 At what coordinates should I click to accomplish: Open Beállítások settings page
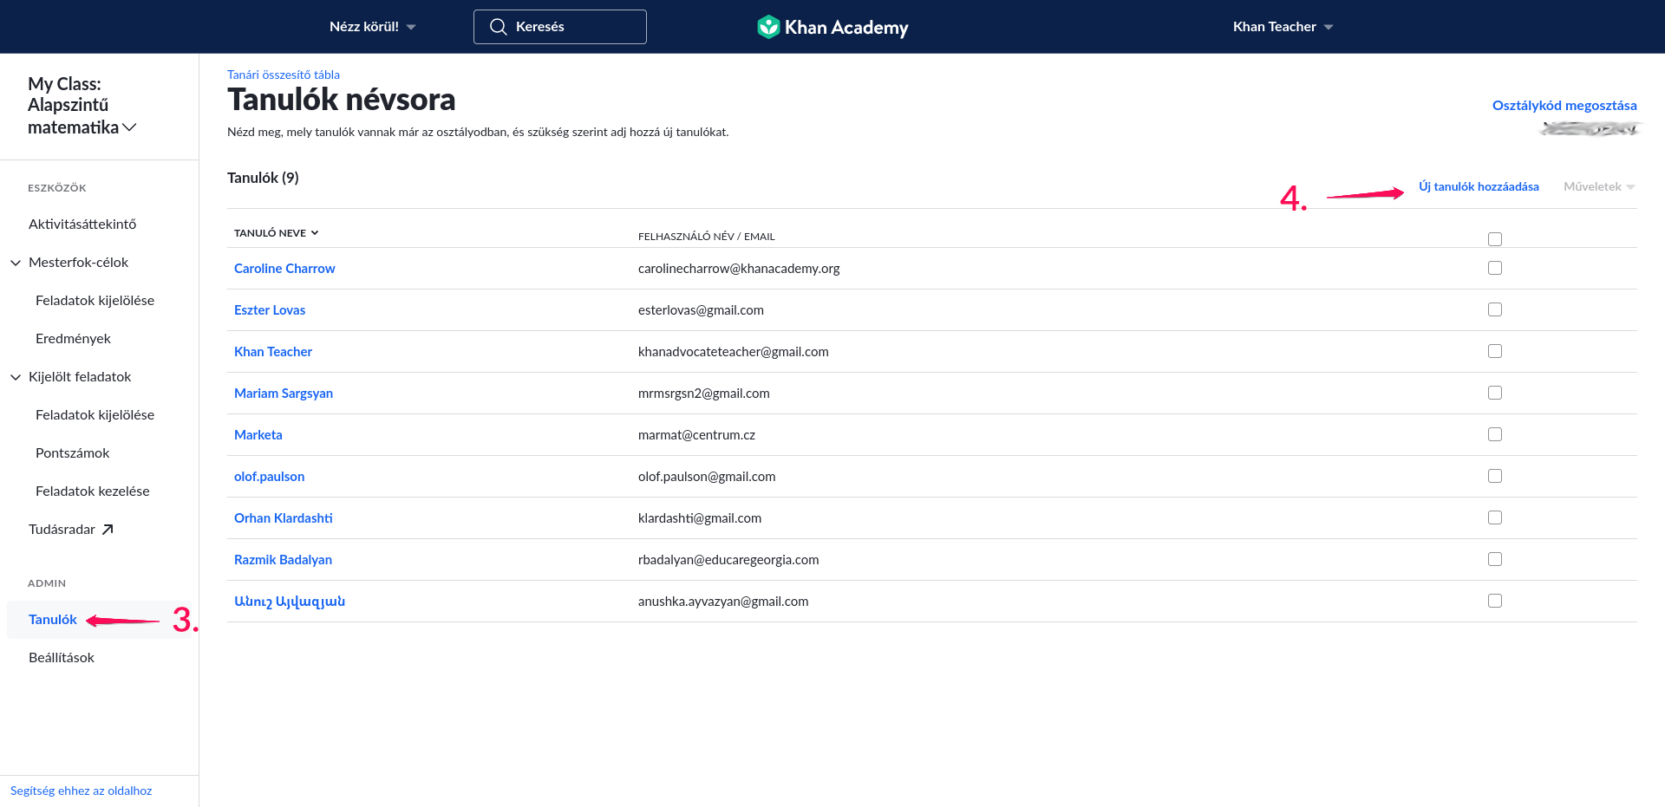[62, 658]
